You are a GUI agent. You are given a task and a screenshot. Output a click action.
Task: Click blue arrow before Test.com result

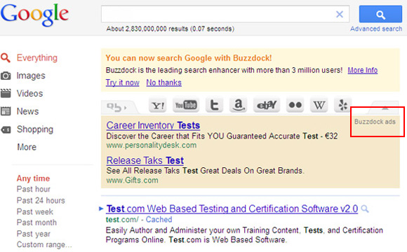(101, 209)
